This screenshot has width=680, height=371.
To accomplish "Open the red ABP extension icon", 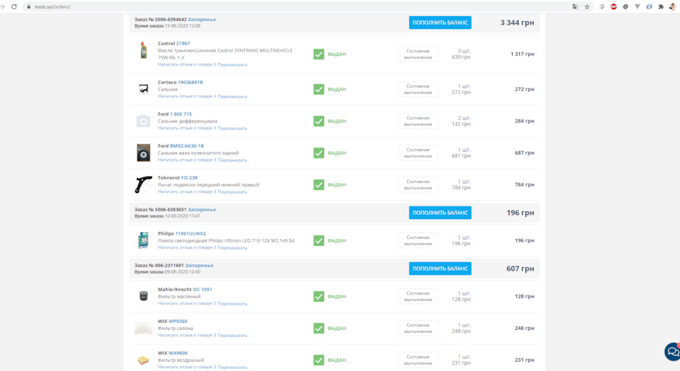I will [x=613, y=6].
